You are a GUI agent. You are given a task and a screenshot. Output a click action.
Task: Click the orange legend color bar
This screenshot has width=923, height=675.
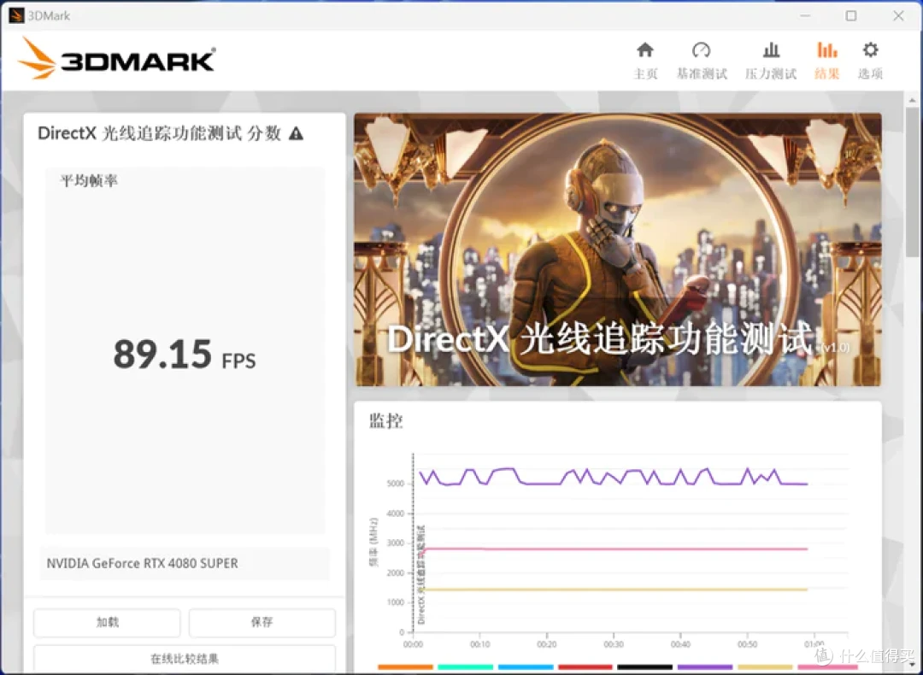(x=405, y=666)
